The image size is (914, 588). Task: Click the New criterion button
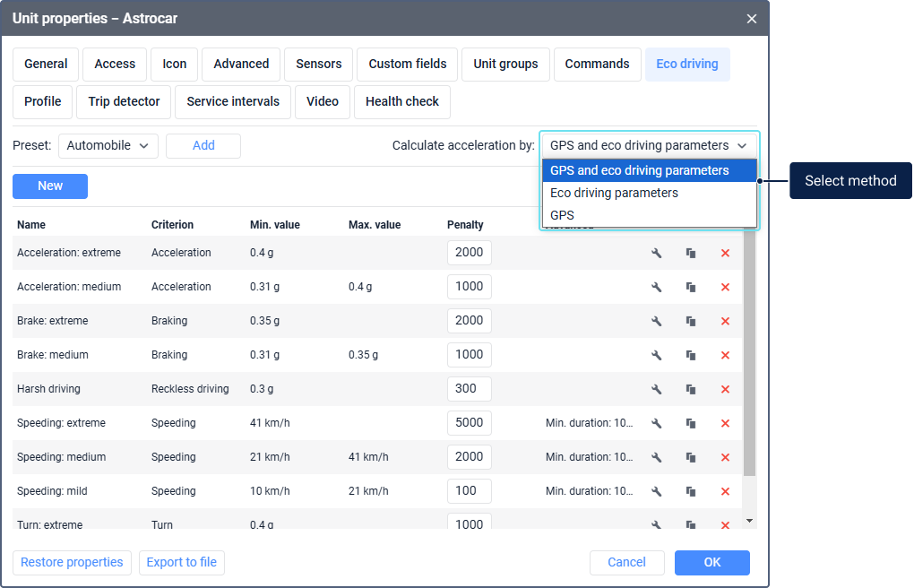[50, 186]
